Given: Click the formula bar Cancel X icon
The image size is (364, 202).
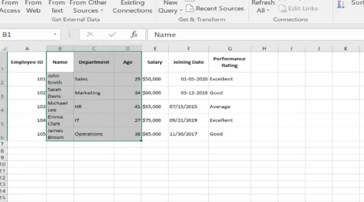Looking at the screenshot, I should 90,35.
